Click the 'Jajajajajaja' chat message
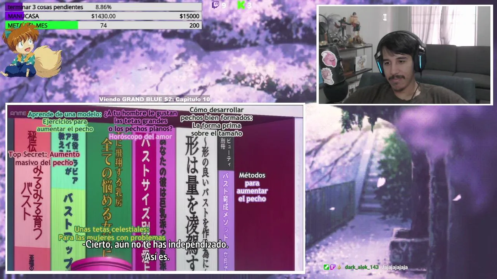The image size is (497, 279). 394,267
